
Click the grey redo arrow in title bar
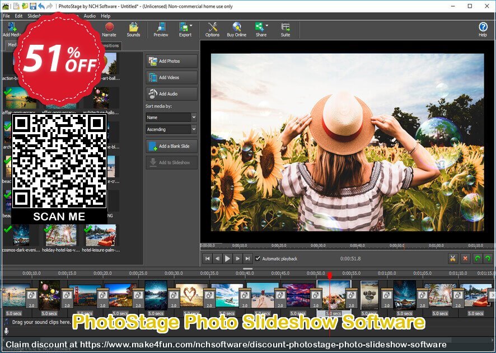tap(49, 6)
